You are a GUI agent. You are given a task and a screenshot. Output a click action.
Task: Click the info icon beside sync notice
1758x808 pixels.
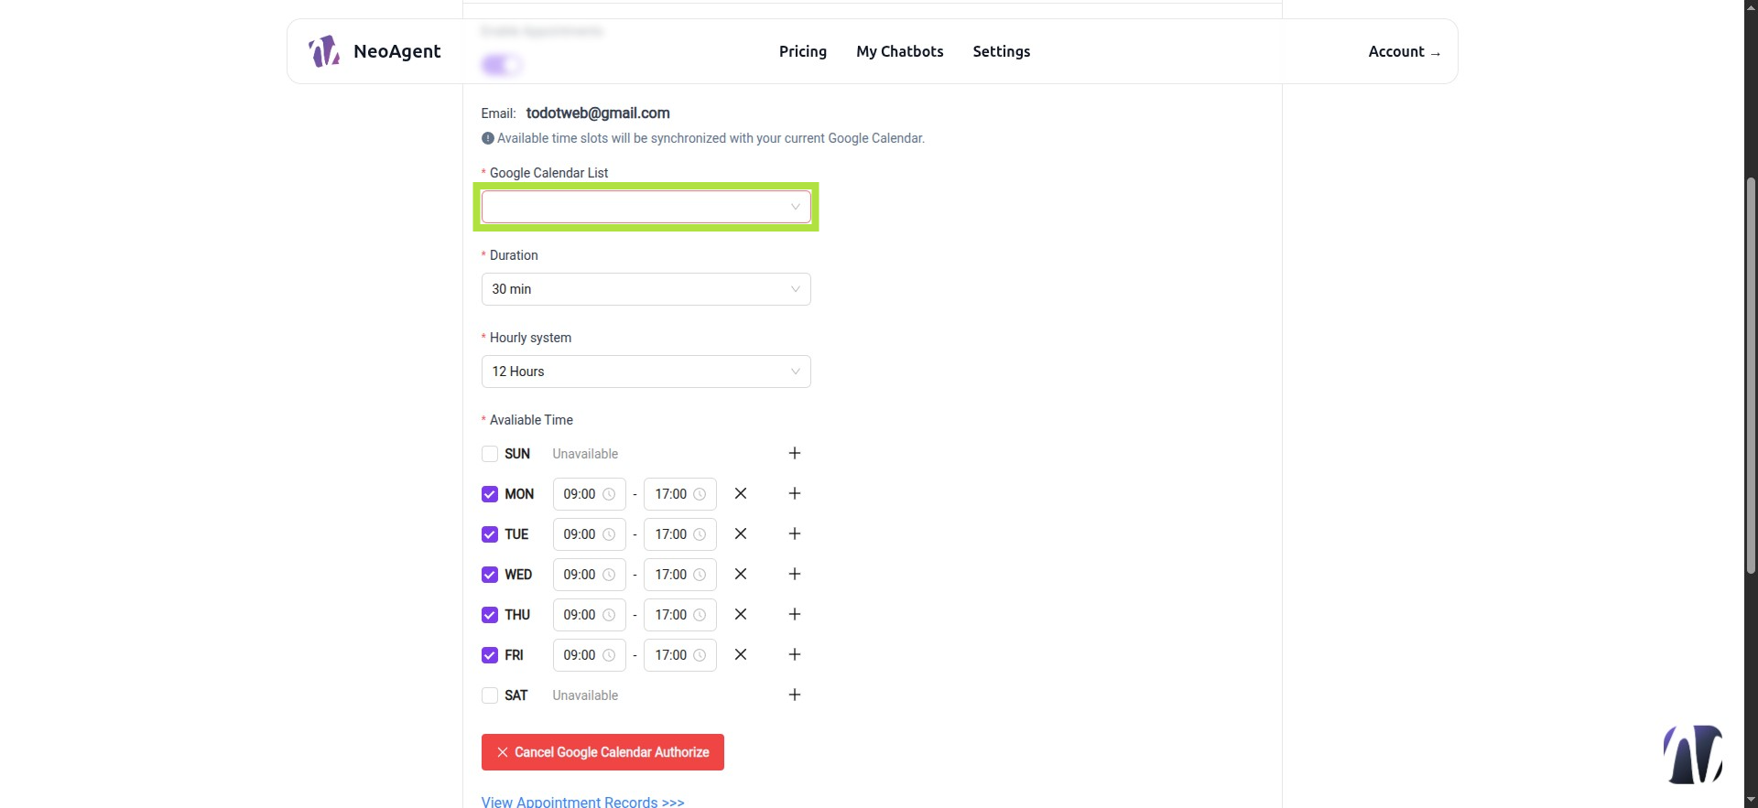coord(488,138)
